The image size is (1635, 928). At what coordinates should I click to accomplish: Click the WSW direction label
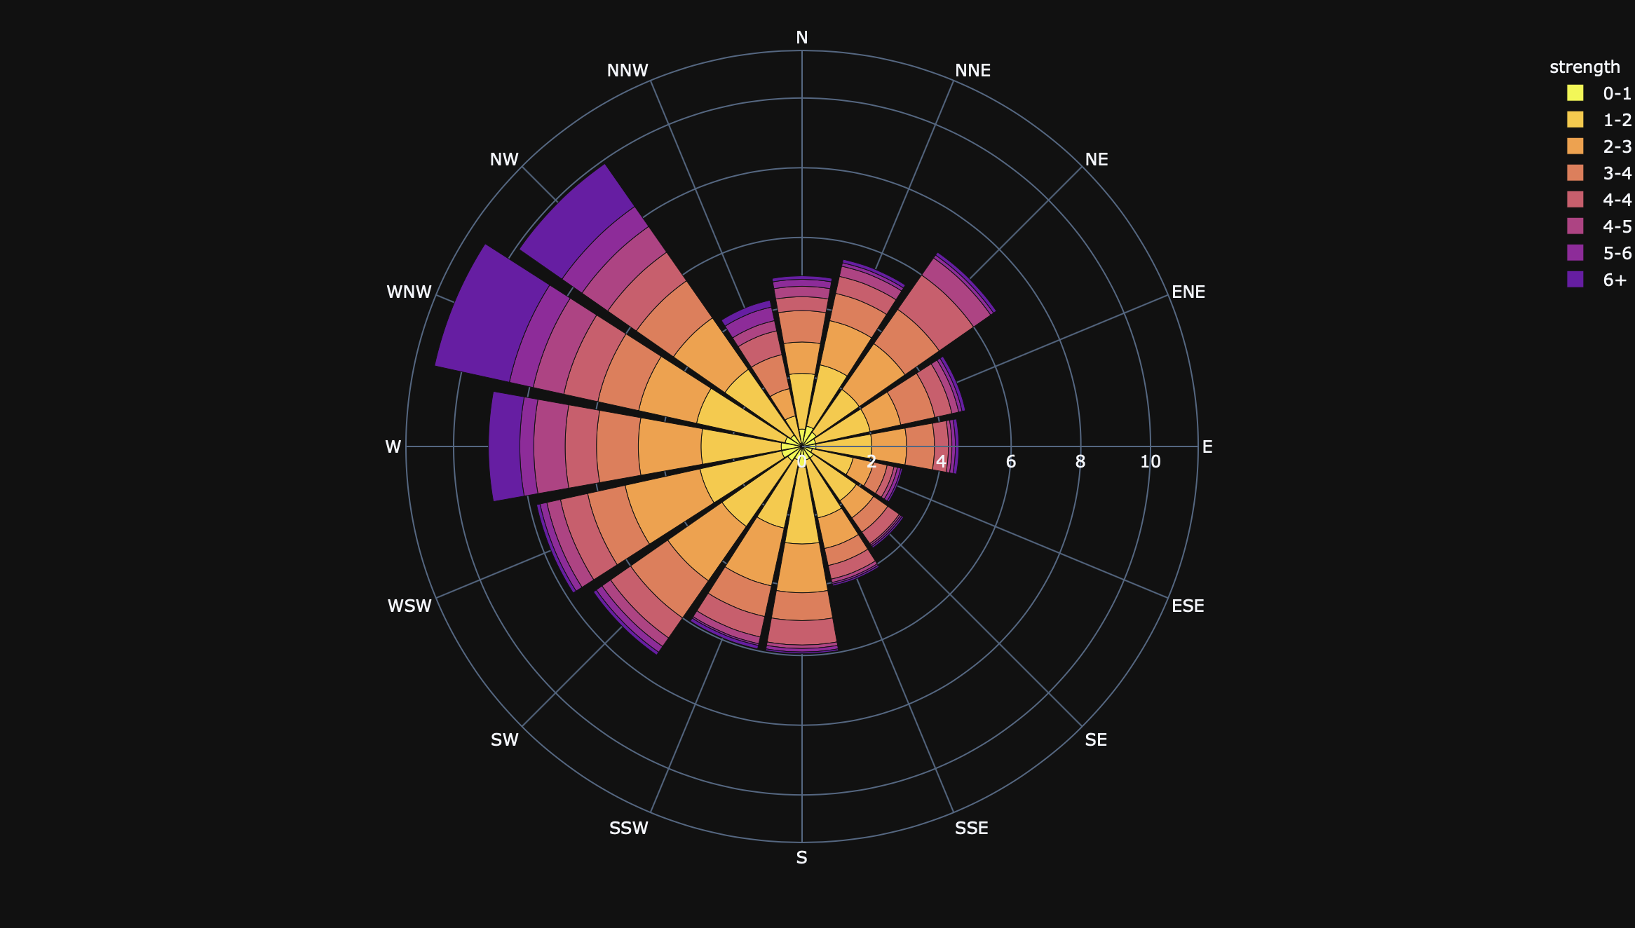click(409, 606)
